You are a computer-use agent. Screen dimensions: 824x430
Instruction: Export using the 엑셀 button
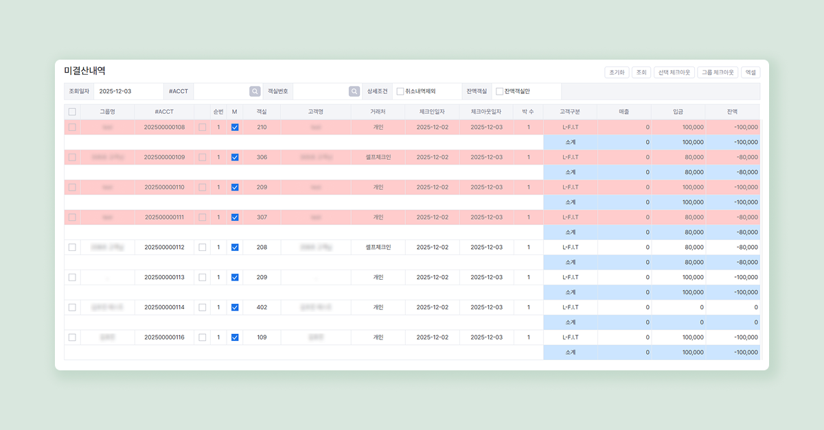tap(751, 72)
